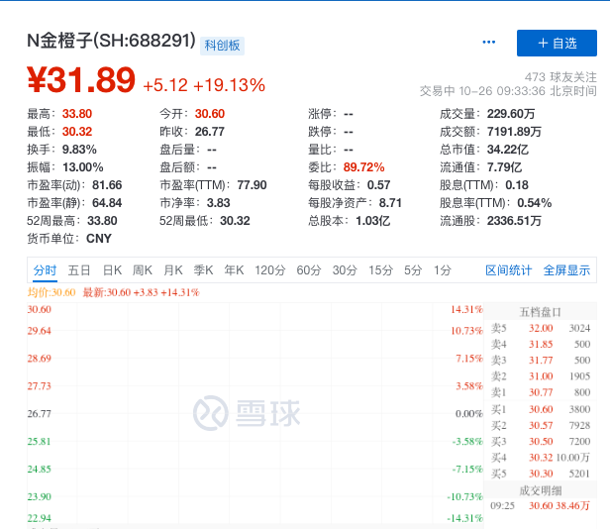Click the current price ¥31.89
This screenshot has width=610, height=529.
(81, 80)
